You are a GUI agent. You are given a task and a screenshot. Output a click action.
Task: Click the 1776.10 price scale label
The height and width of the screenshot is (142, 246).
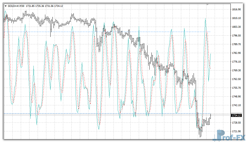pos(236,62)
